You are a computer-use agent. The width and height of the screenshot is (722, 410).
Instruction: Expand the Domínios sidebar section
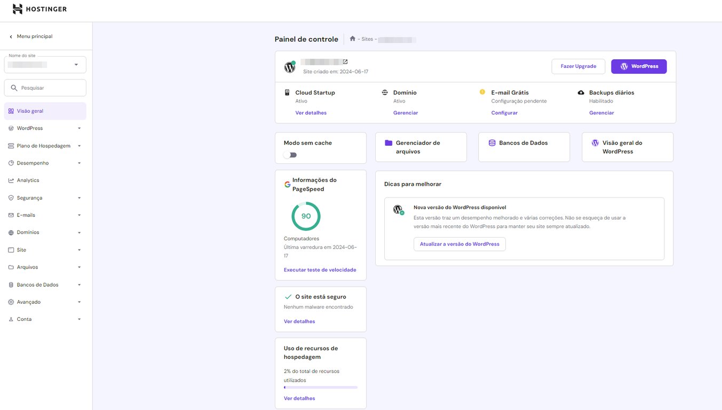78,232
